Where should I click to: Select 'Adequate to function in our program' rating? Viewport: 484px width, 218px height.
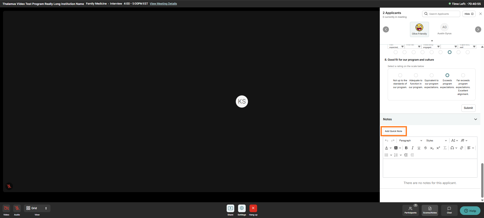coord(416,75)
